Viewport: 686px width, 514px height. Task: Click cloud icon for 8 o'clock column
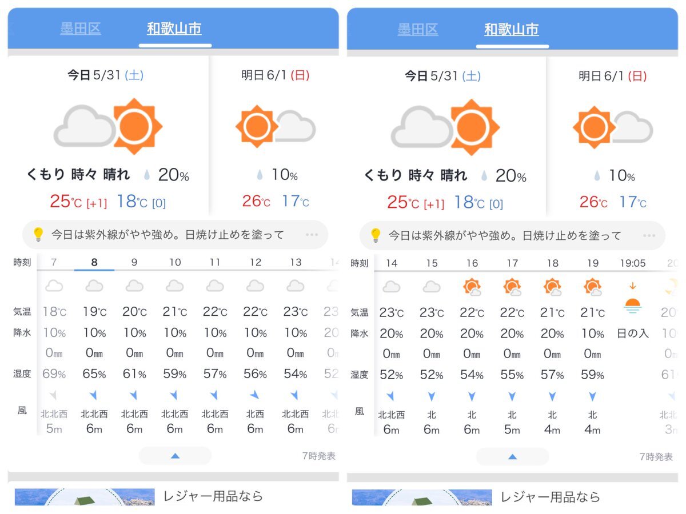[94, 286]
